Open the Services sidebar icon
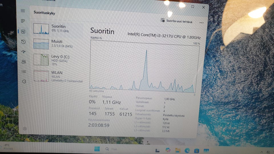 [24, 81]
